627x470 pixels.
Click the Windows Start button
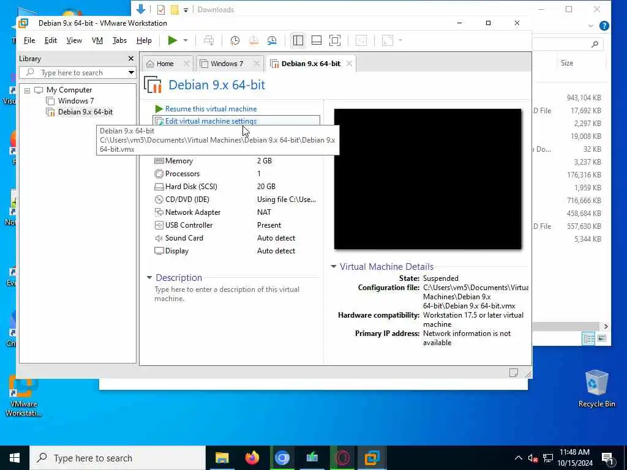point(15,458)
